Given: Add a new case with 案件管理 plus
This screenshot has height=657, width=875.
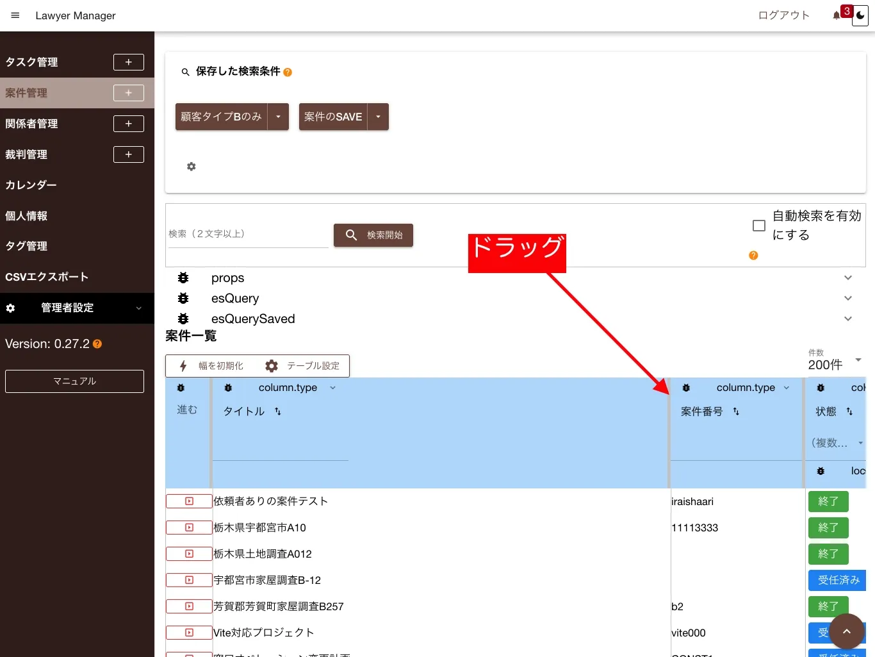Looking at the screenshot, I should coord(129,93).
